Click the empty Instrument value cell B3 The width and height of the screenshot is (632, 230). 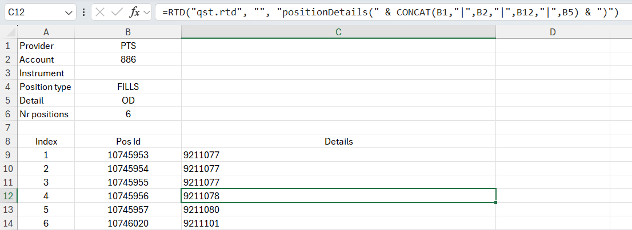128,73
